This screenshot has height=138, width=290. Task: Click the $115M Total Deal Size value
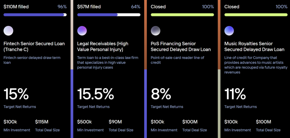(x=42, y=122)
